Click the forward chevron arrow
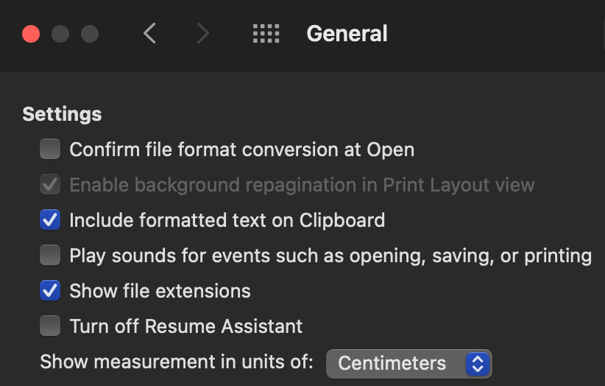605x386 pixels. tap(203, 33)
